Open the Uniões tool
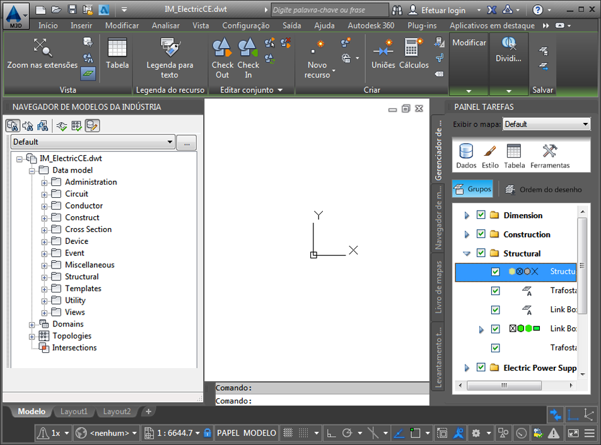This screenshot has height=445, width=601. click(383, 54)
